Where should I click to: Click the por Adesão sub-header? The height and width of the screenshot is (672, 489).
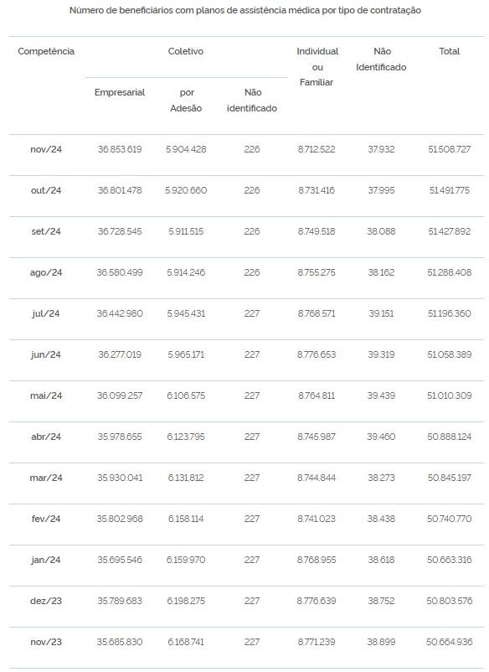(186, 101)
